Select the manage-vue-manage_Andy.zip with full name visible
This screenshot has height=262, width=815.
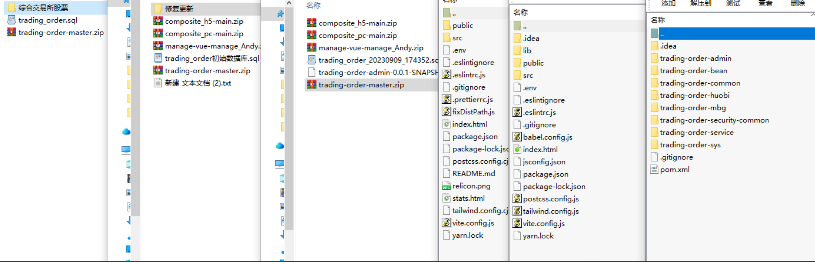(x=370, y=48)
